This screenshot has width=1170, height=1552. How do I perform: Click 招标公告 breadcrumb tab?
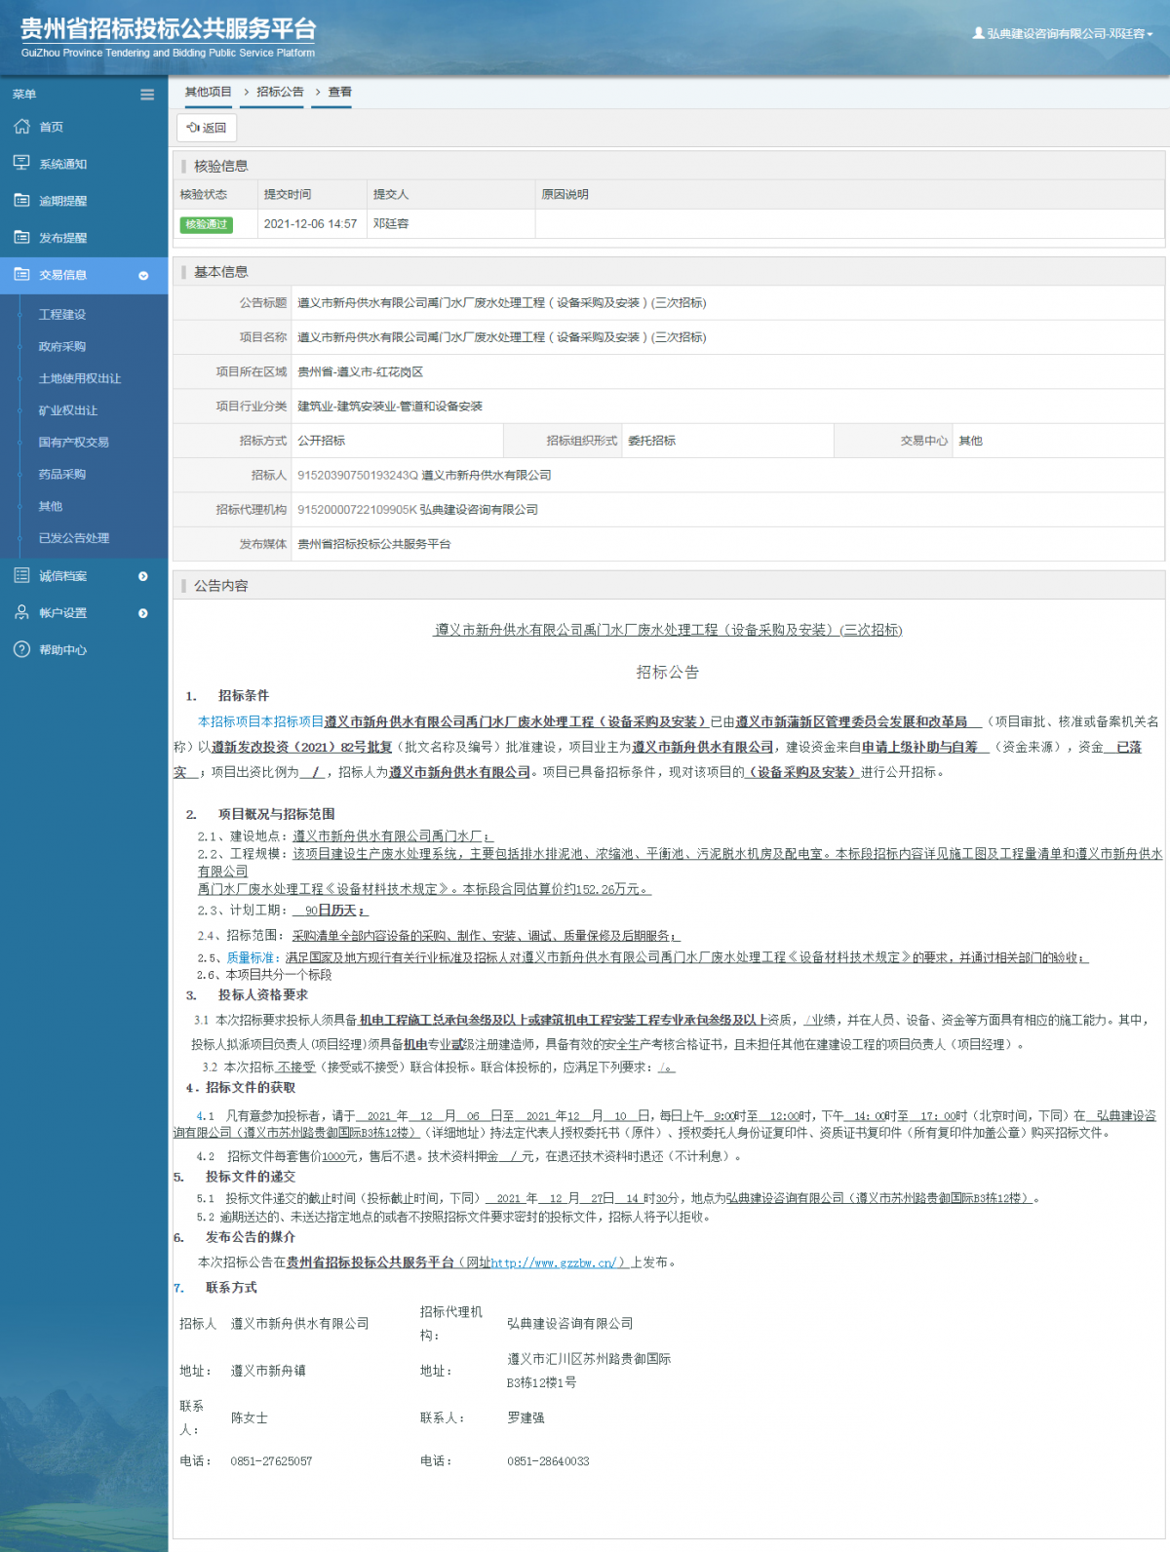pos(280,92)
